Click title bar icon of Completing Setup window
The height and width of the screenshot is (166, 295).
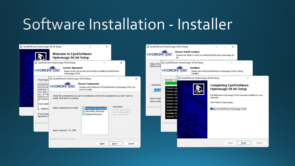(179, 78)
